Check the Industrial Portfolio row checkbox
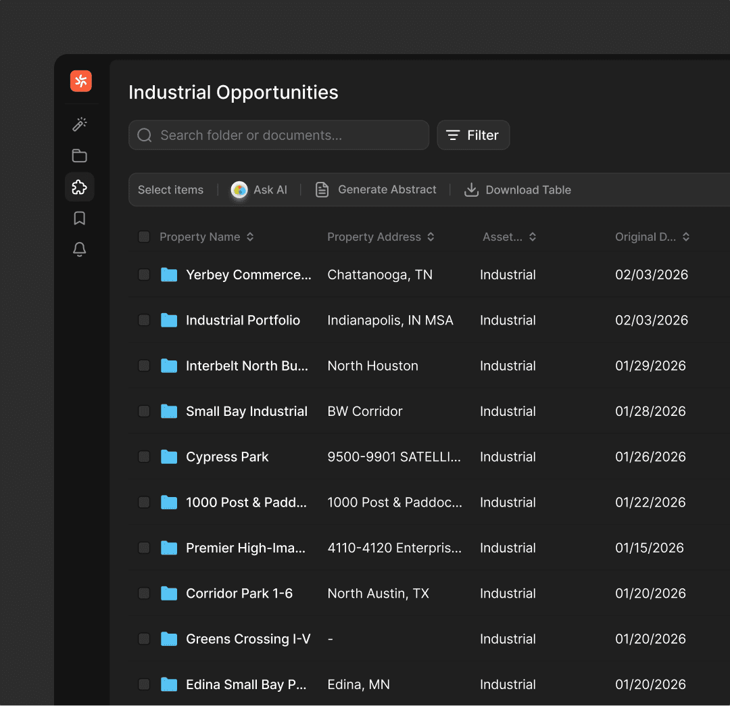The height and width of the screenshot is (706, 730). [x=144, y=320]
